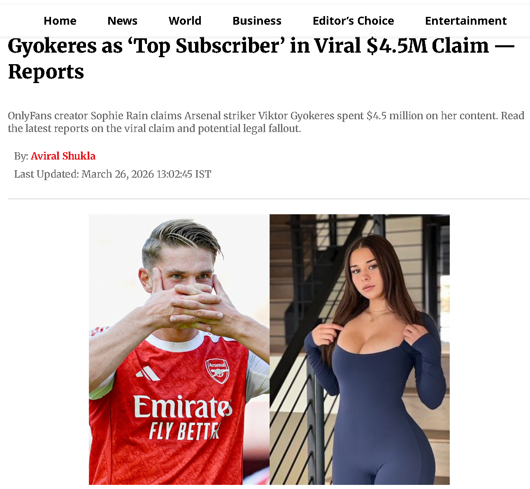The width and height of the screenshot is (530, 489).
Task: Open the Business section
Action: click(x=257, y=21)
